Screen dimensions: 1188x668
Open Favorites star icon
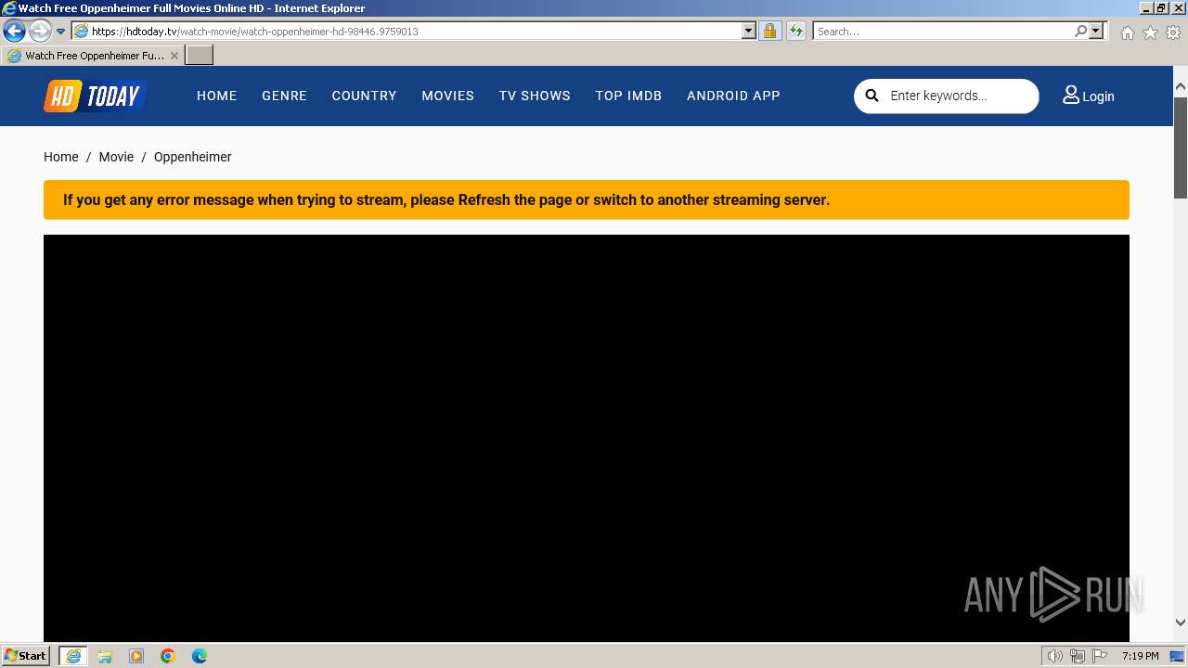coord(1150,32)
